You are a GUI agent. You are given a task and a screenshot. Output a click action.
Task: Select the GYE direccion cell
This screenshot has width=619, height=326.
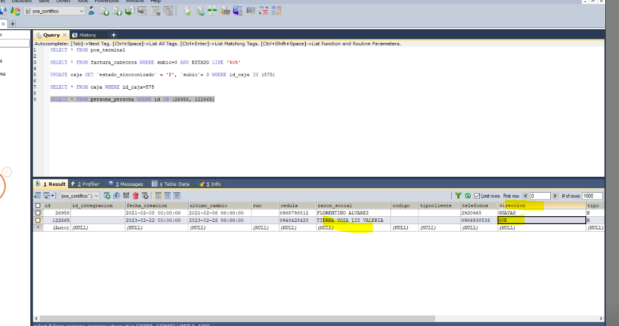[x=542, y=220]
